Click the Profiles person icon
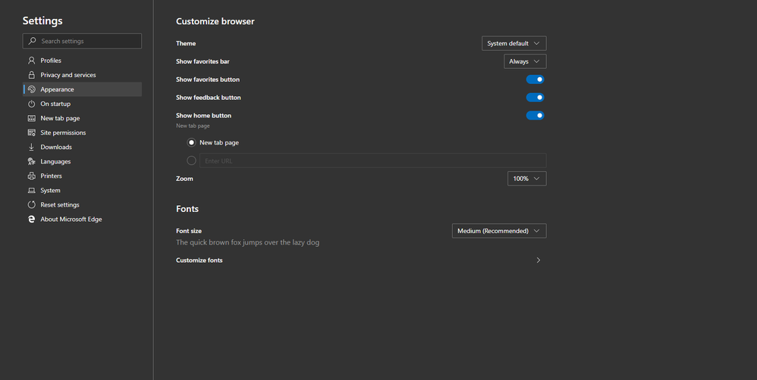The height and width of the screenshot is (380, 757). 31,61
